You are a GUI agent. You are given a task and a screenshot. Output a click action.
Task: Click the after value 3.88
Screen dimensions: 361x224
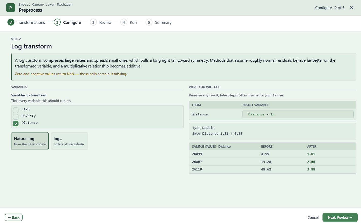pyautogui.click(x=311, y=169)
